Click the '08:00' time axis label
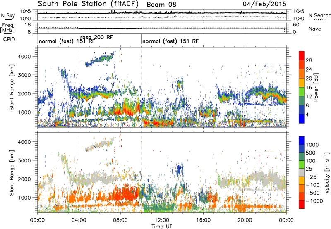The width and height of the screenshot is (331, 229). pyautogui.click(x=120, y=220)
